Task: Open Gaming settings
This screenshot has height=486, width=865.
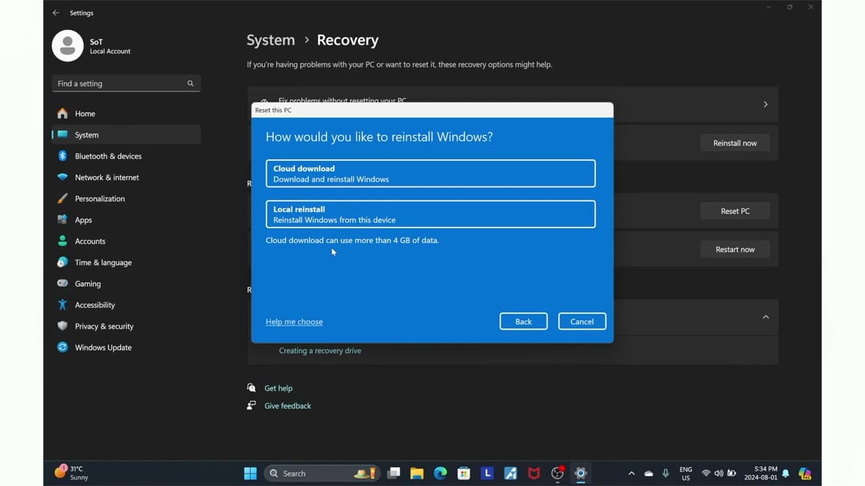Action: click(126, 283)
